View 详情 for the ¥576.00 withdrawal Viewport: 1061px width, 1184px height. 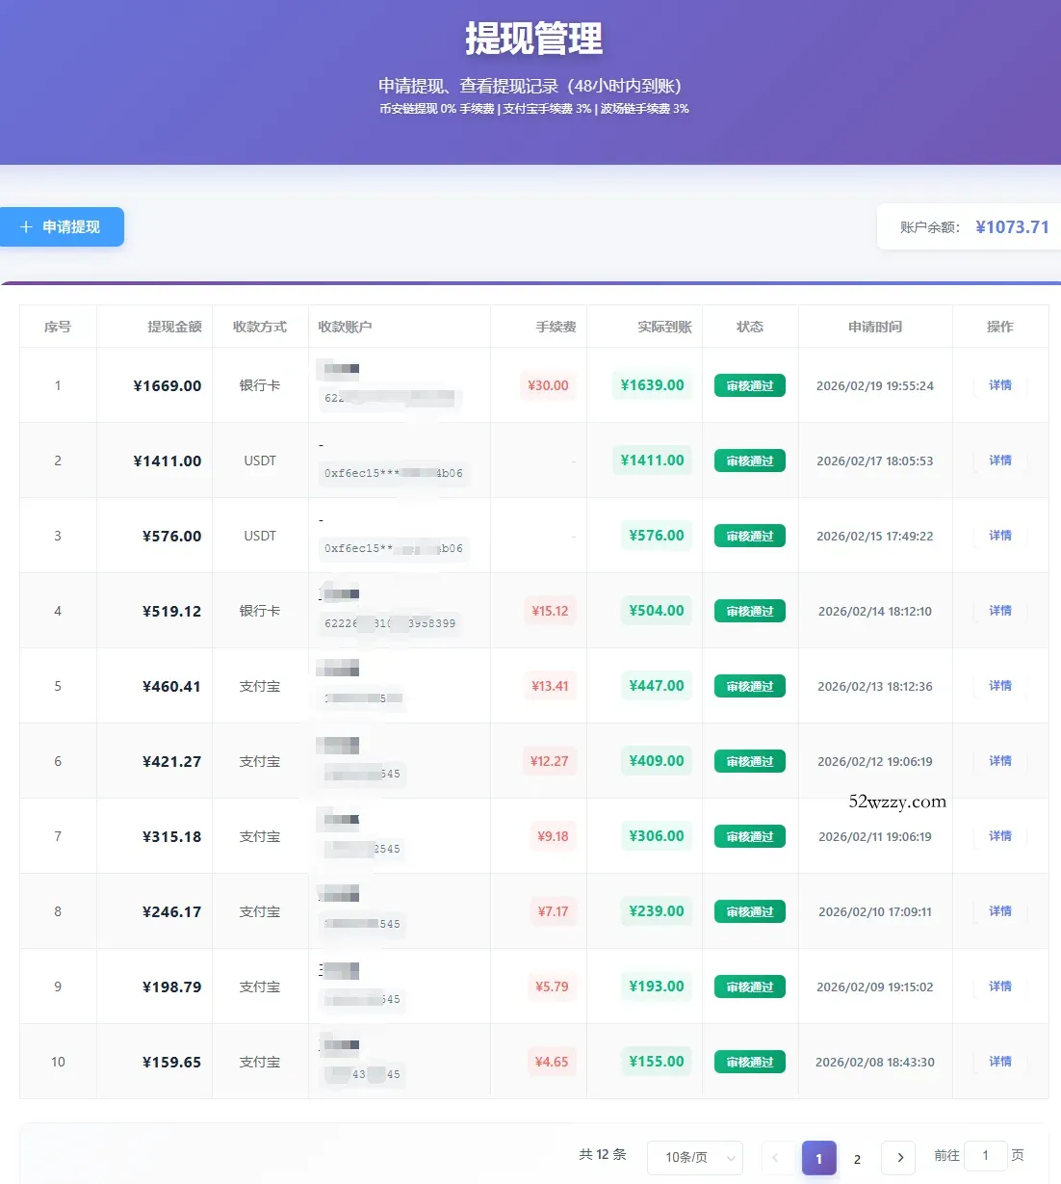[x=999, y=536]
